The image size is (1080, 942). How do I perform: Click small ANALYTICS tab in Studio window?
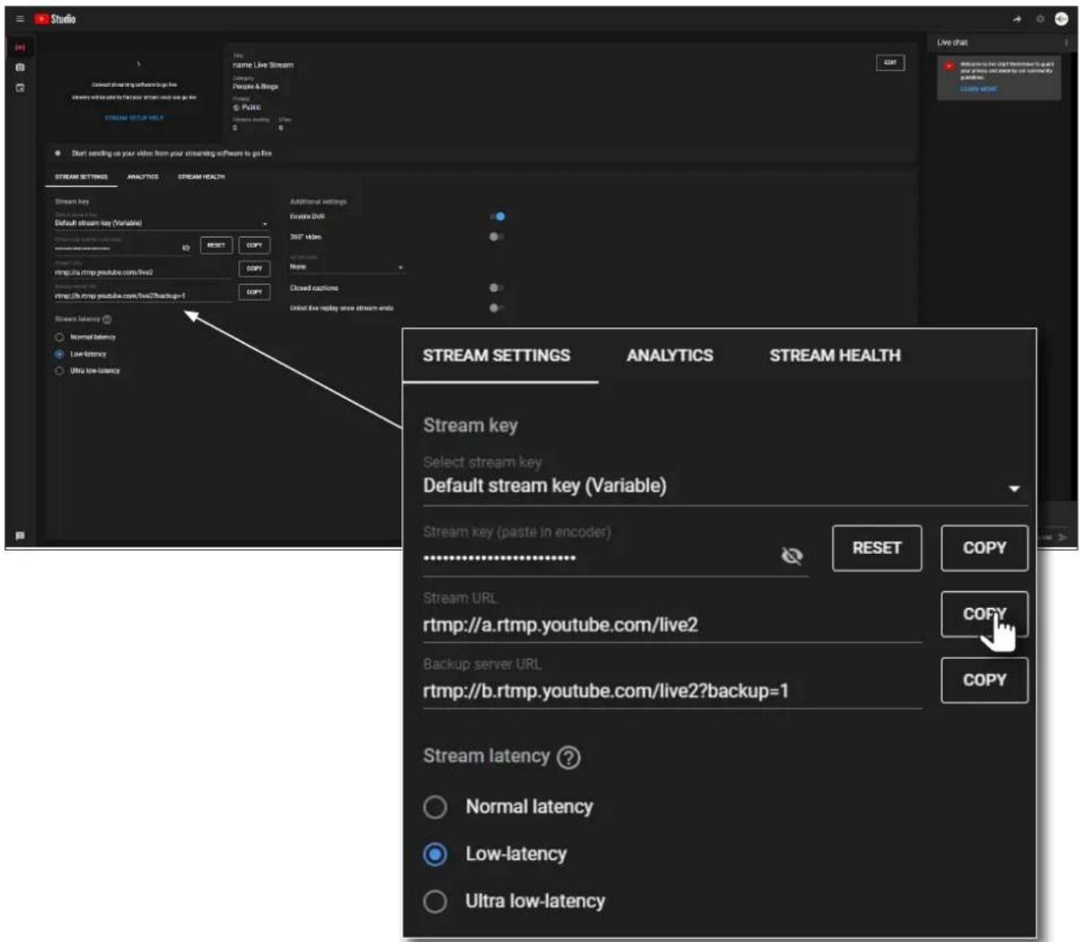tap(142, 177)
